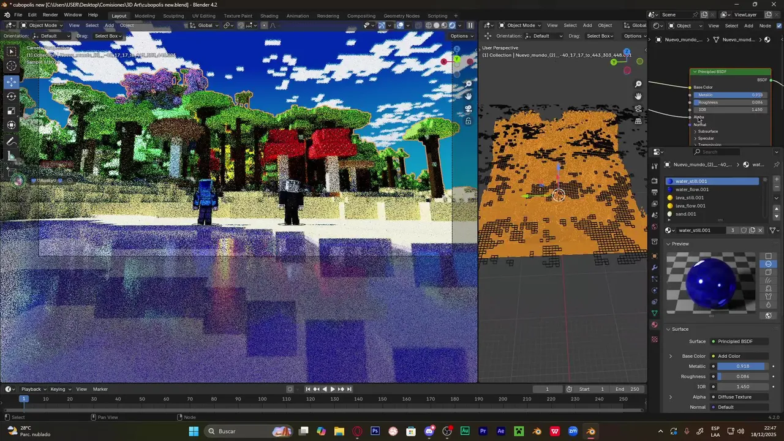Click the End frame field

click(628, 389)
